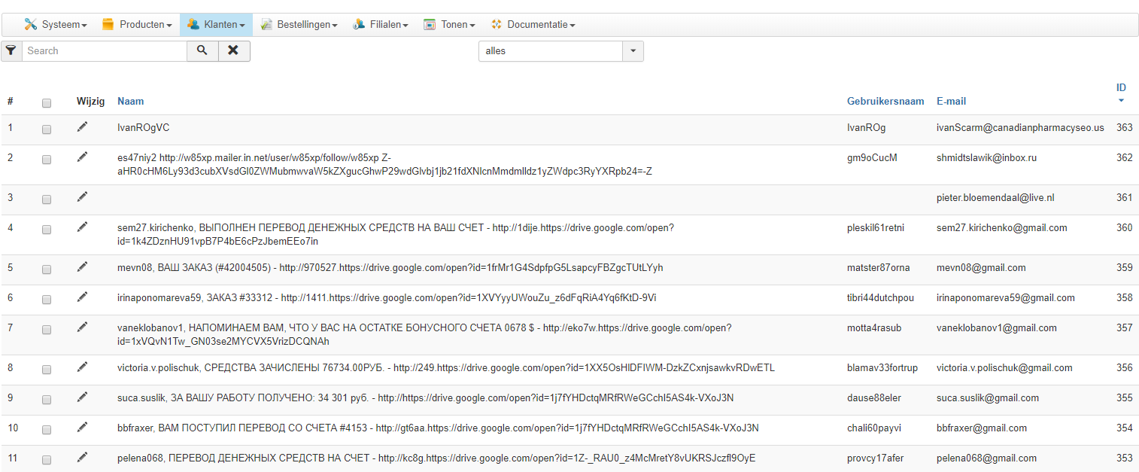Click the filter funnel icon
This screenshot has height=472, width=1139.
click(11, 50)
